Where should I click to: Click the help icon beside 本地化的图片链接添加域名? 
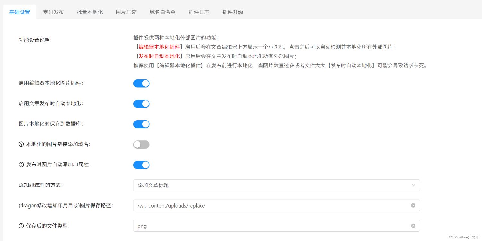tap(21, 144)
